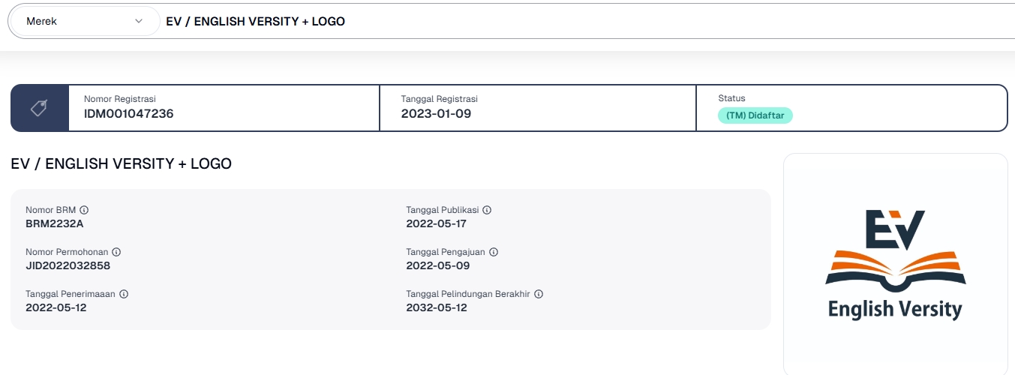Click info icon beside Tanggal Pengajuan
This screenshot has height=375, width=1015.
click(494, 252)
